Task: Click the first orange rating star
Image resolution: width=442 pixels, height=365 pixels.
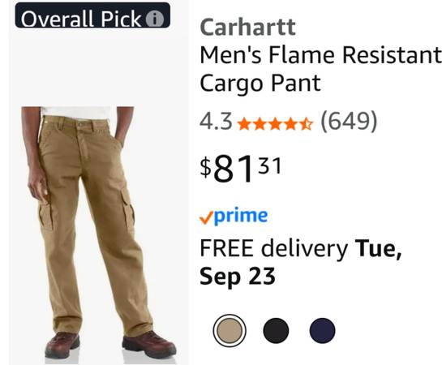Action: (x=245, y=124)
